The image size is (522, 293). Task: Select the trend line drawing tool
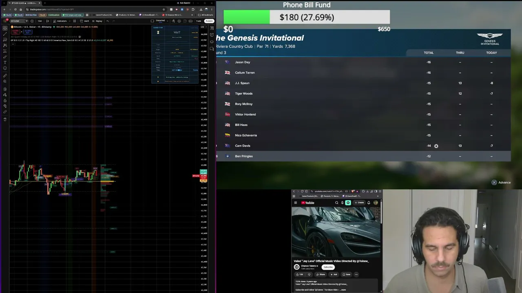click(x=5, y=34)
